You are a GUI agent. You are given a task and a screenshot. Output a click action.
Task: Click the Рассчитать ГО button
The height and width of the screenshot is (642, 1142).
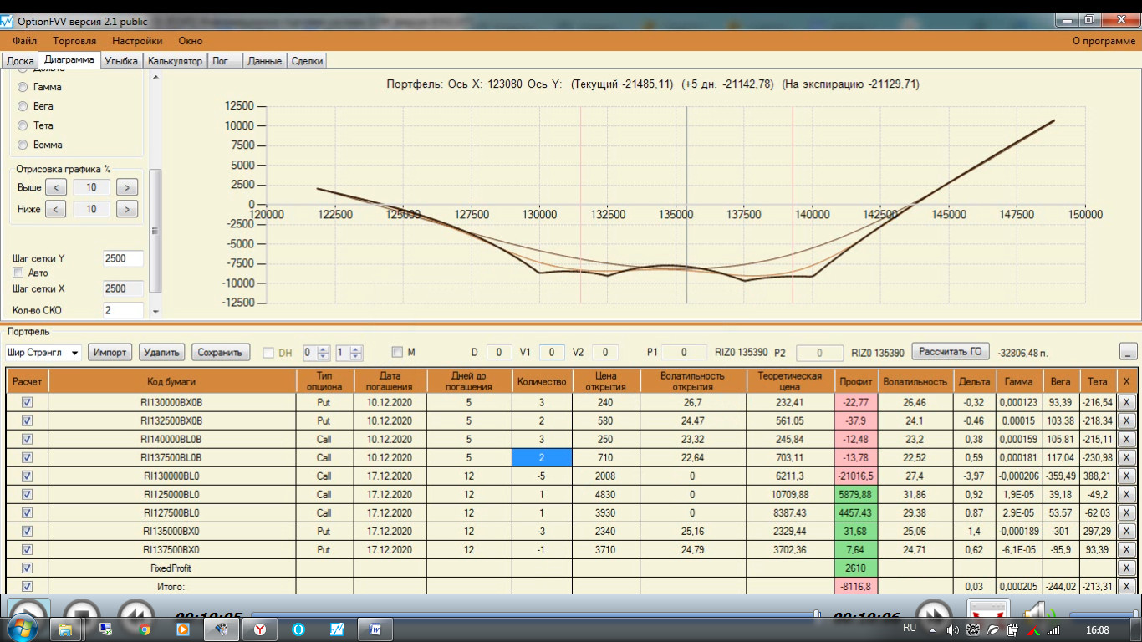(951, 351)
